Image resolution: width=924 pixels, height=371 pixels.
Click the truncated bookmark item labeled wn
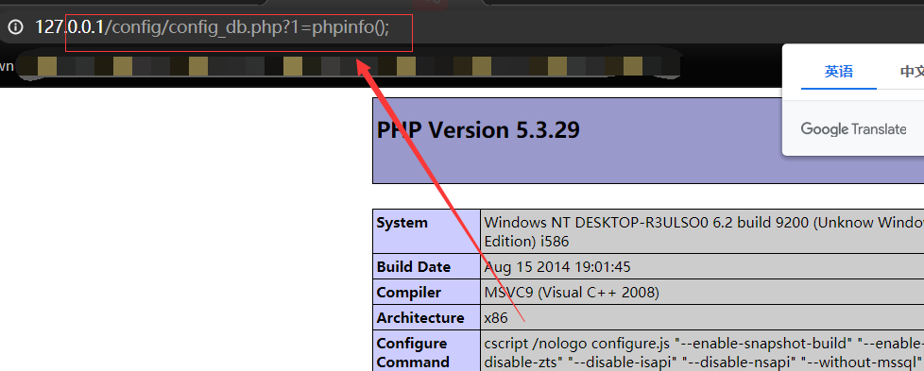(7, 66)
